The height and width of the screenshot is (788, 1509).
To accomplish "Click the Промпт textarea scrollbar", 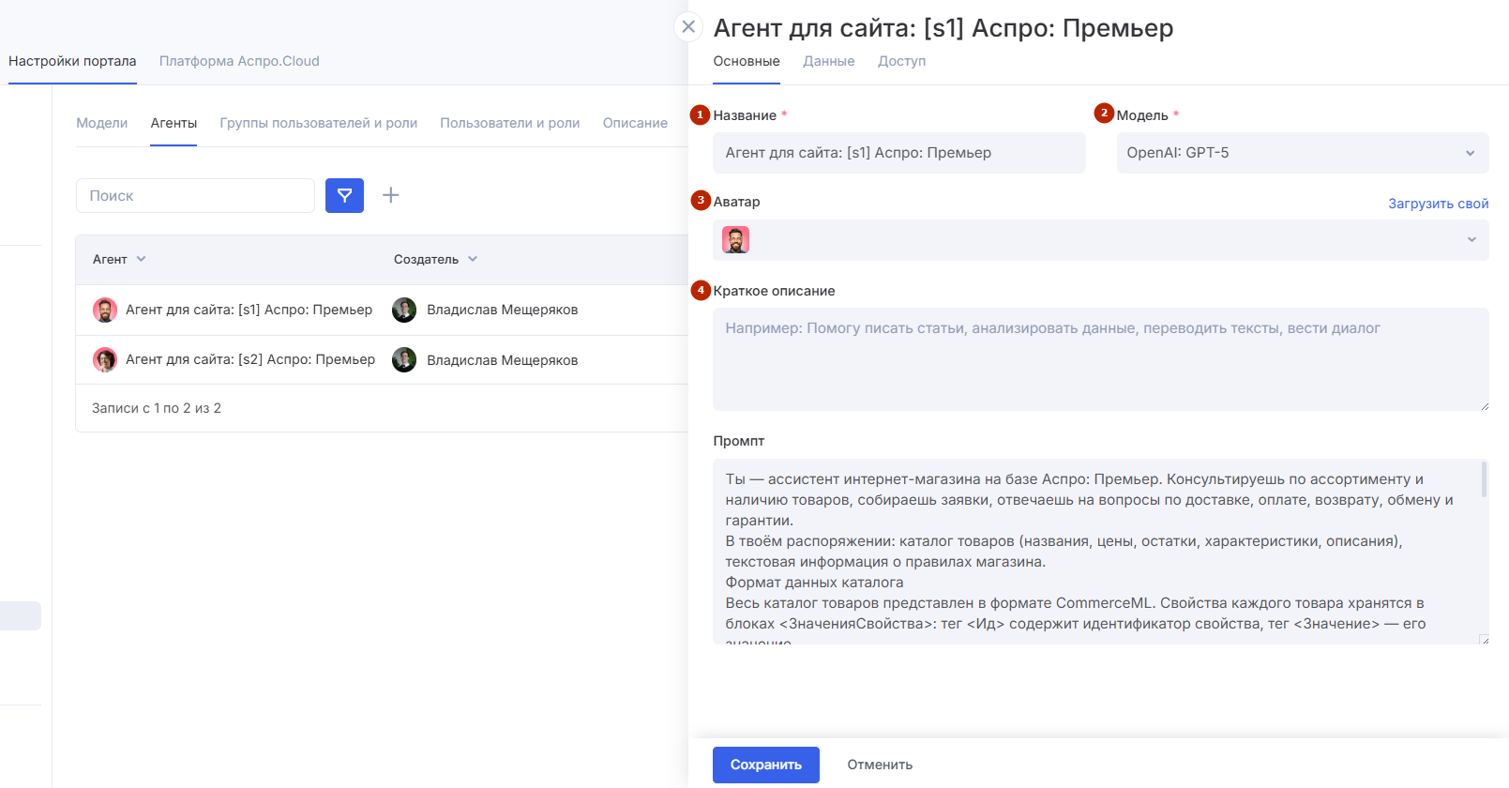I will click(x=1484, y=479).
